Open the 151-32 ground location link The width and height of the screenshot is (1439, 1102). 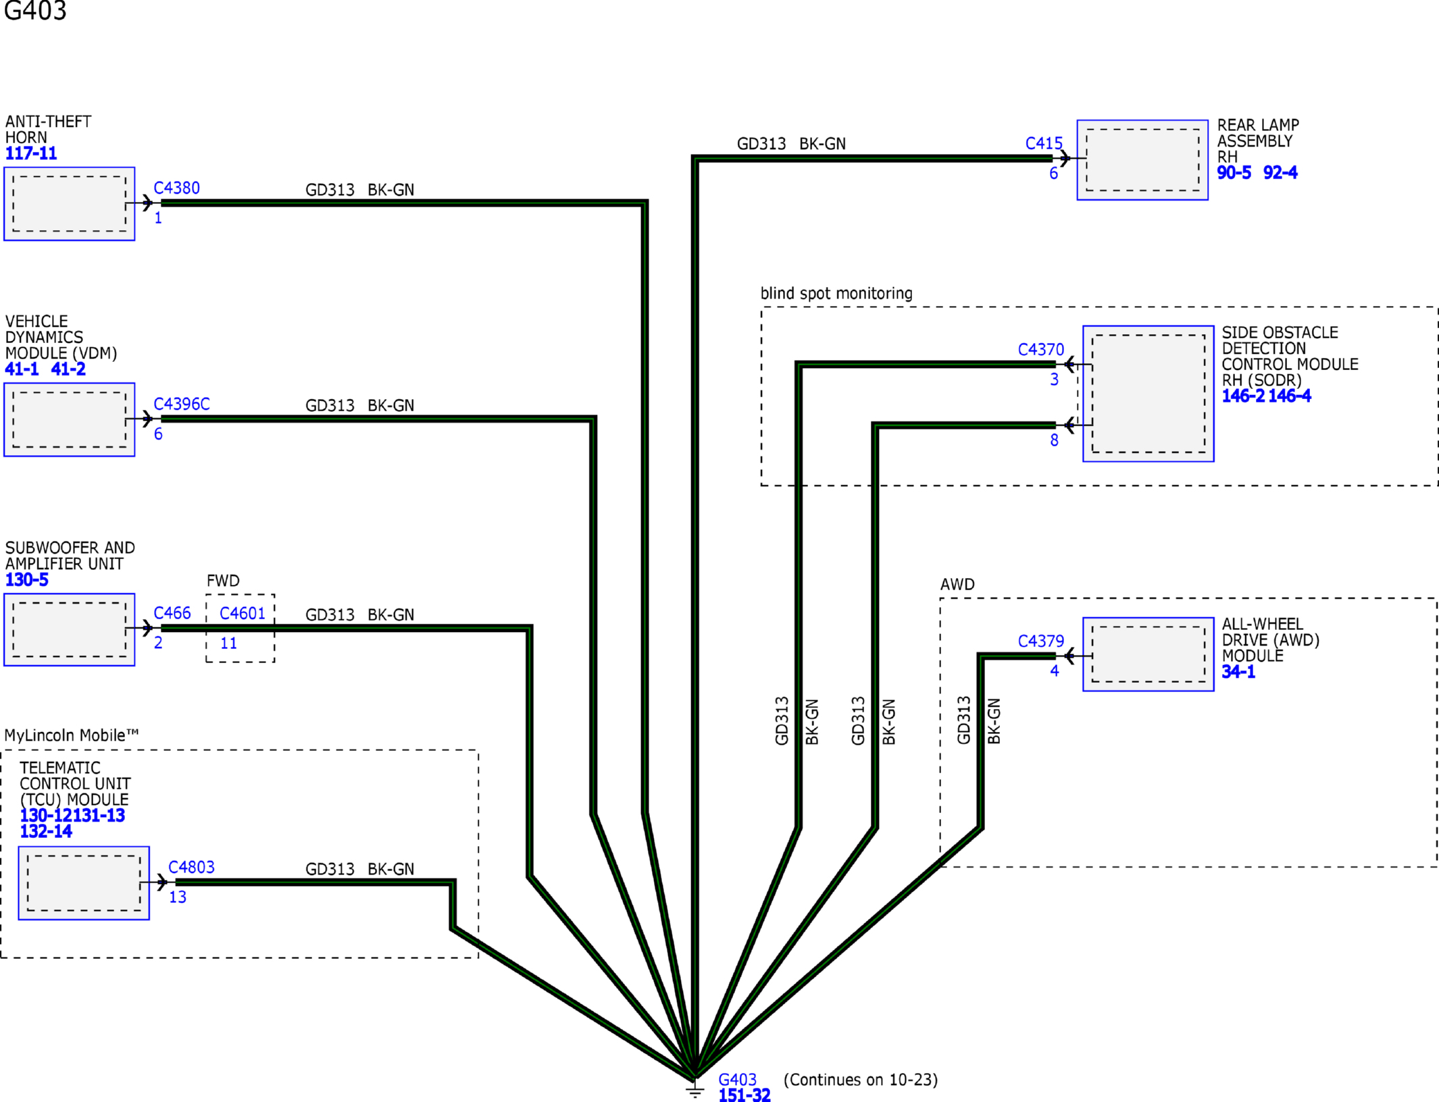pos(744,1095)
